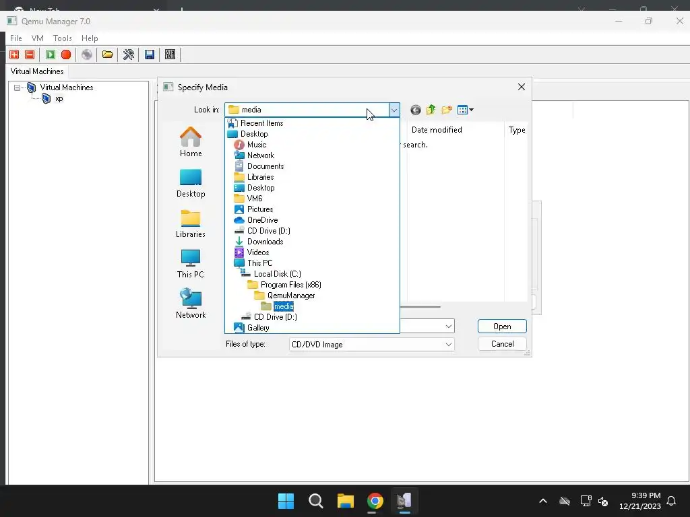Choose Program Files (x86) in the list
690x517 pixels.
[290, 285]
